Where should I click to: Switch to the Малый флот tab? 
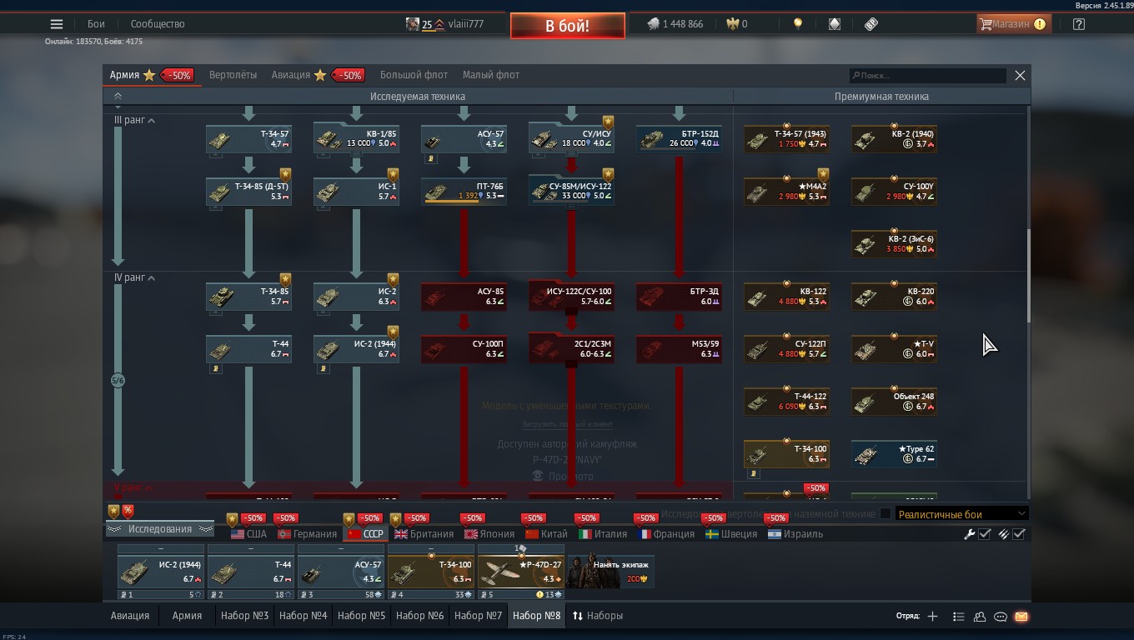click(x=491, y=75)
